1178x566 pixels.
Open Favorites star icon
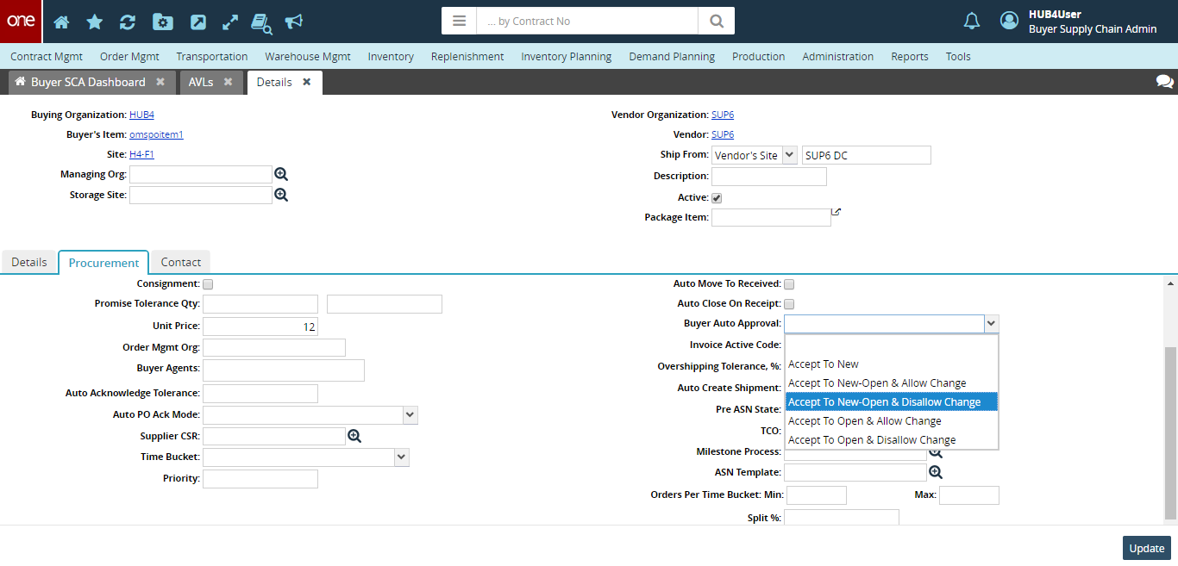[94, 22]
